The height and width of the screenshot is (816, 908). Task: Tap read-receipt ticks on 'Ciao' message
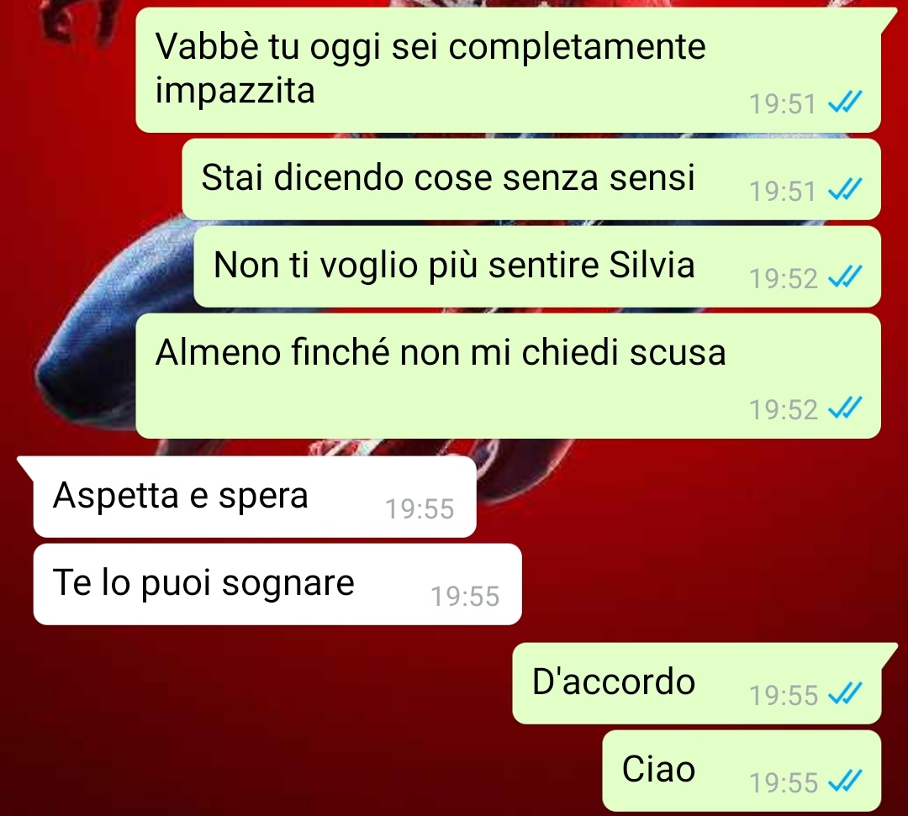(x=845, y=780)
